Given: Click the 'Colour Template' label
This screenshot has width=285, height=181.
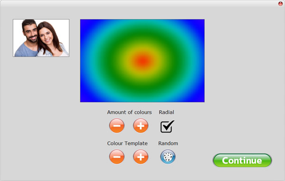Looking at the screenshot, I should click(x=127, y=143).
